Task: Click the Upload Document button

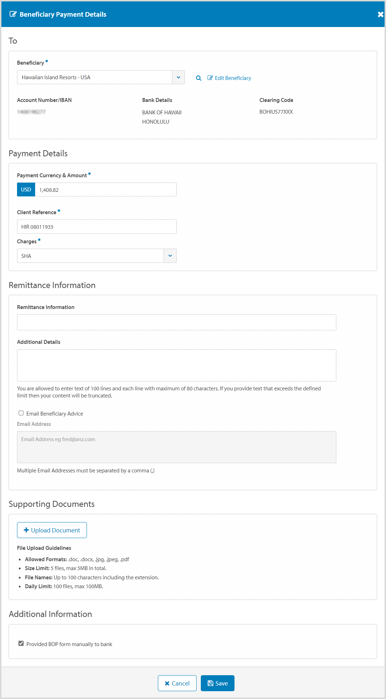Action: pyautogui.click(x=52, y=530)
